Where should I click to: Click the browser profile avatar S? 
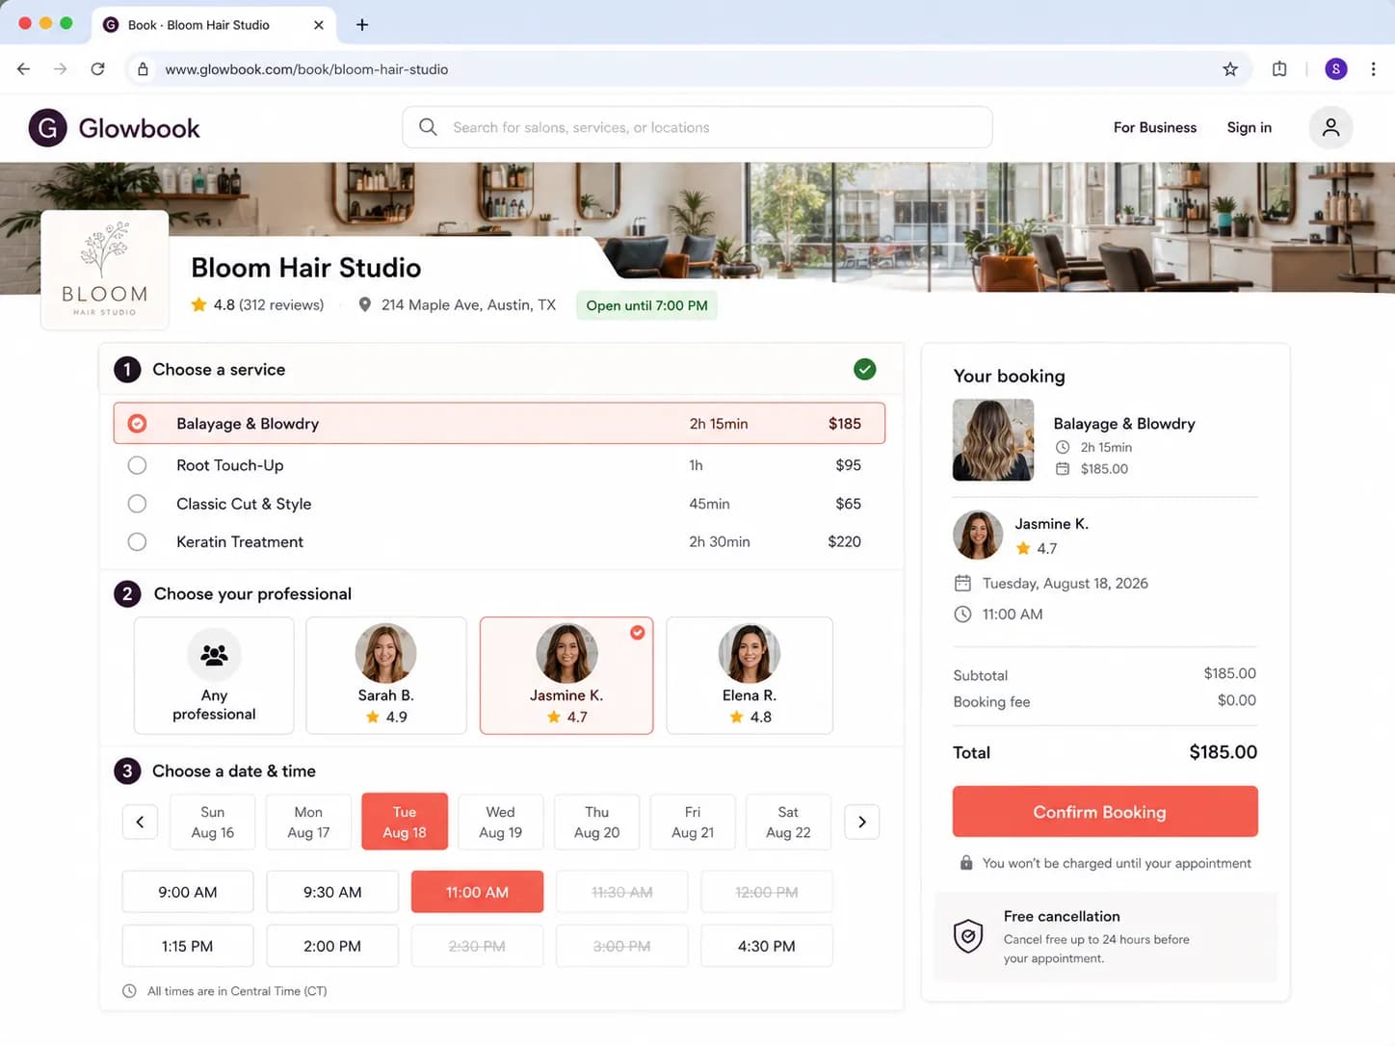pos(1335,69)
